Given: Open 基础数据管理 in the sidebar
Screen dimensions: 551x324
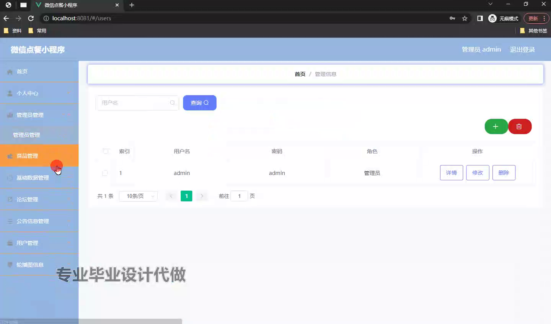Looking at the screenshot, I should pyautogui.click(x=39, y=178).
